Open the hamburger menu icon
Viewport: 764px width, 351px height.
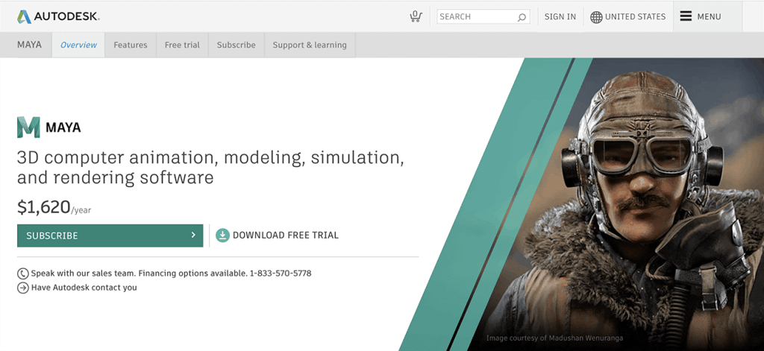pyautogui.click(x=686, y=16)
